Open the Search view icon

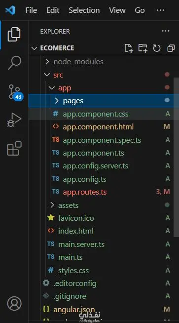click(x=14, y=63)
